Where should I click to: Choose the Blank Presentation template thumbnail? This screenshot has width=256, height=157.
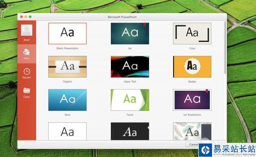pos(67,33)
